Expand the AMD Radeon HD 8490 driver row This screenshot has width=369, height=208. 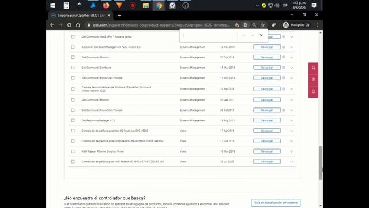tap(292, 162)
